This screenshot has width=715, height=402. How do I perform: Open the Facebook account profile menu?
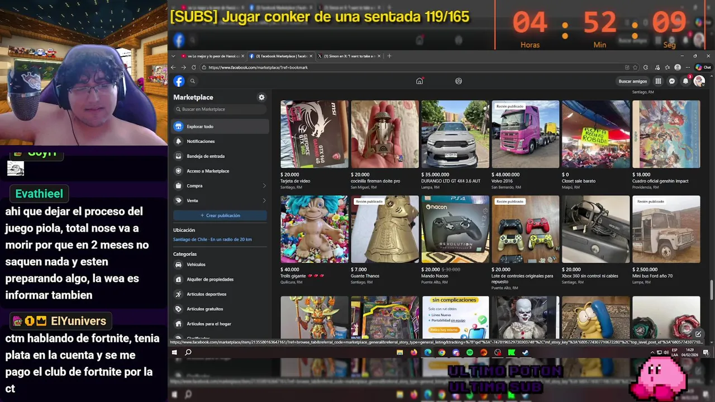[x=699, y=81]
